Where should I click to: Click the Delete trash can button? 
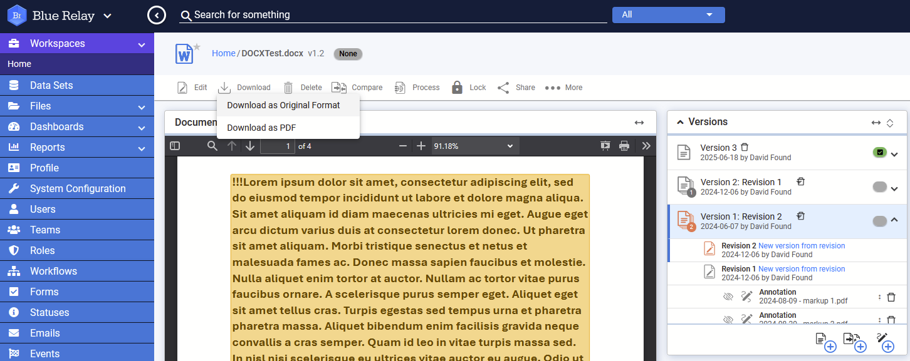click(302, 88)
